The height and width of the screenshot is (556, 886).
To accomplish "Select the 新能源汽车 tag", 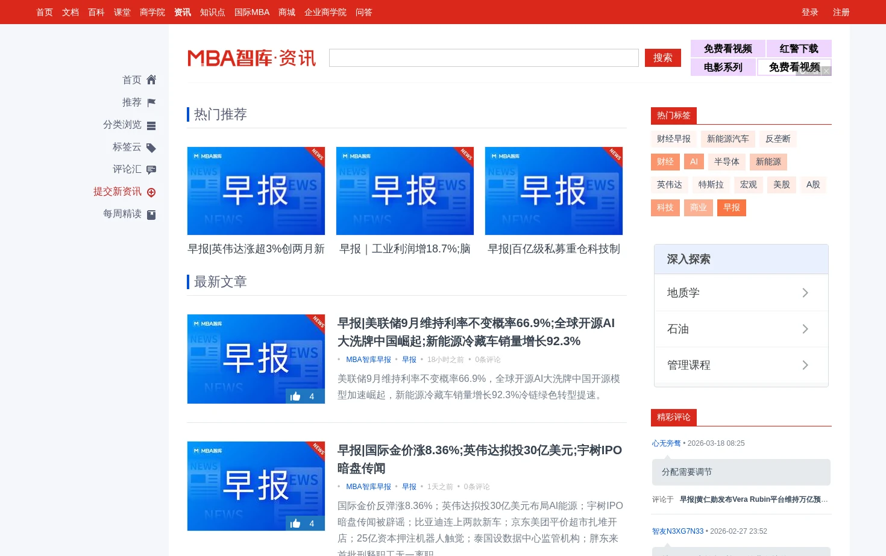I will 728,139.
